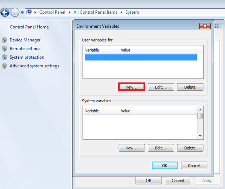Select the highlighted row in User variables

141,57
